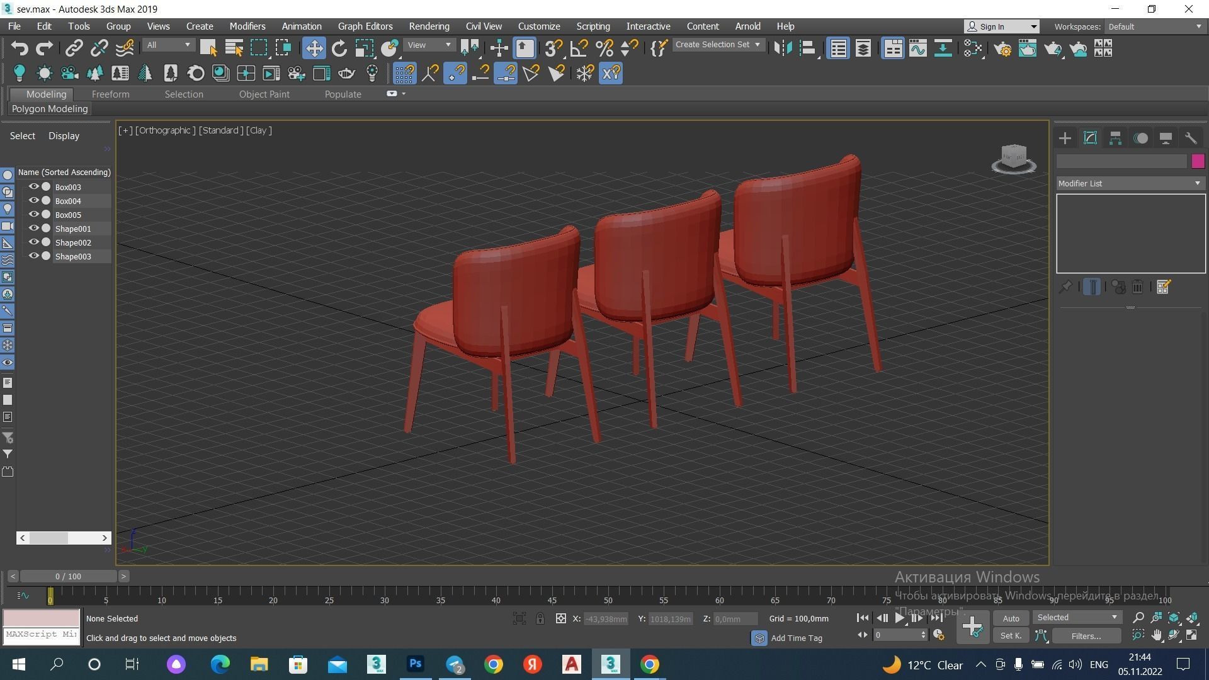Screen dimensions: 1209x680
Task: Click the time slider 0 / 100 handle
Action: (x=68, y=576)
